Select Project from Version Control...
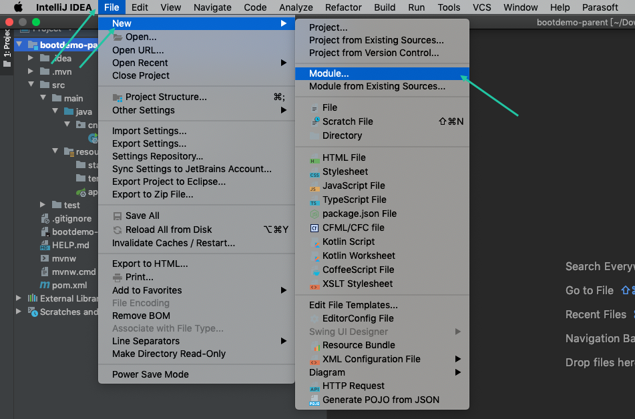 pyautogui.click(x=383, y=53)
